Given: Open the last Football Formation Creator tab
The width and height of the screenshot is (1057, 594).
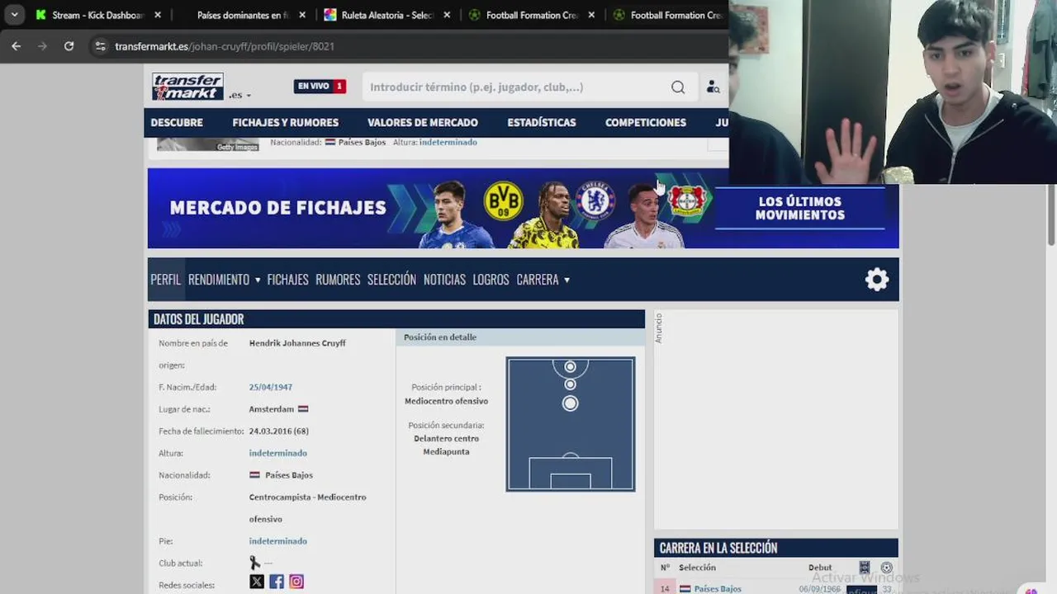Looking at the screenshot, I should (x=675, y=15).
